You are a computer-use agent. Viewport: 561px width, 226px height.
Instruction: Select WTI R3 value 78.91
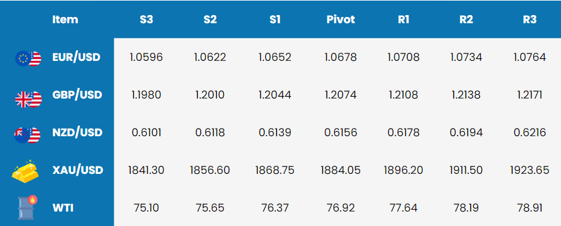(x=530, y=208)
